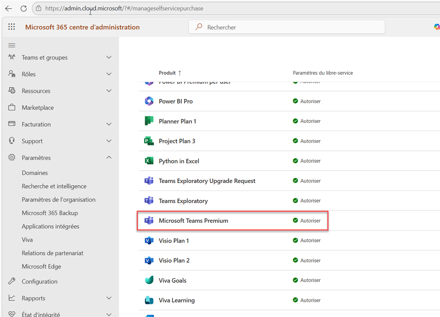Viewport: 440px width, 317px height.
Task: Collapse the Paramètres section
Action: [109, 158]
